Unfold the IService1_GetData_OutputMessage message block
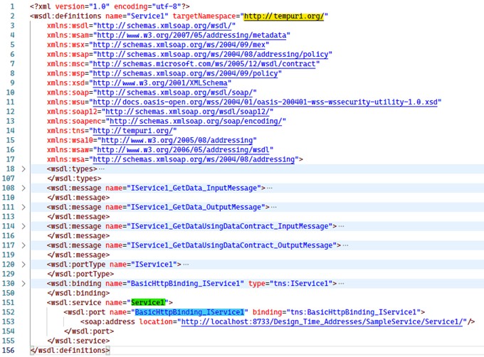This screenshot has width=484, height=357. tap(23, 207)
